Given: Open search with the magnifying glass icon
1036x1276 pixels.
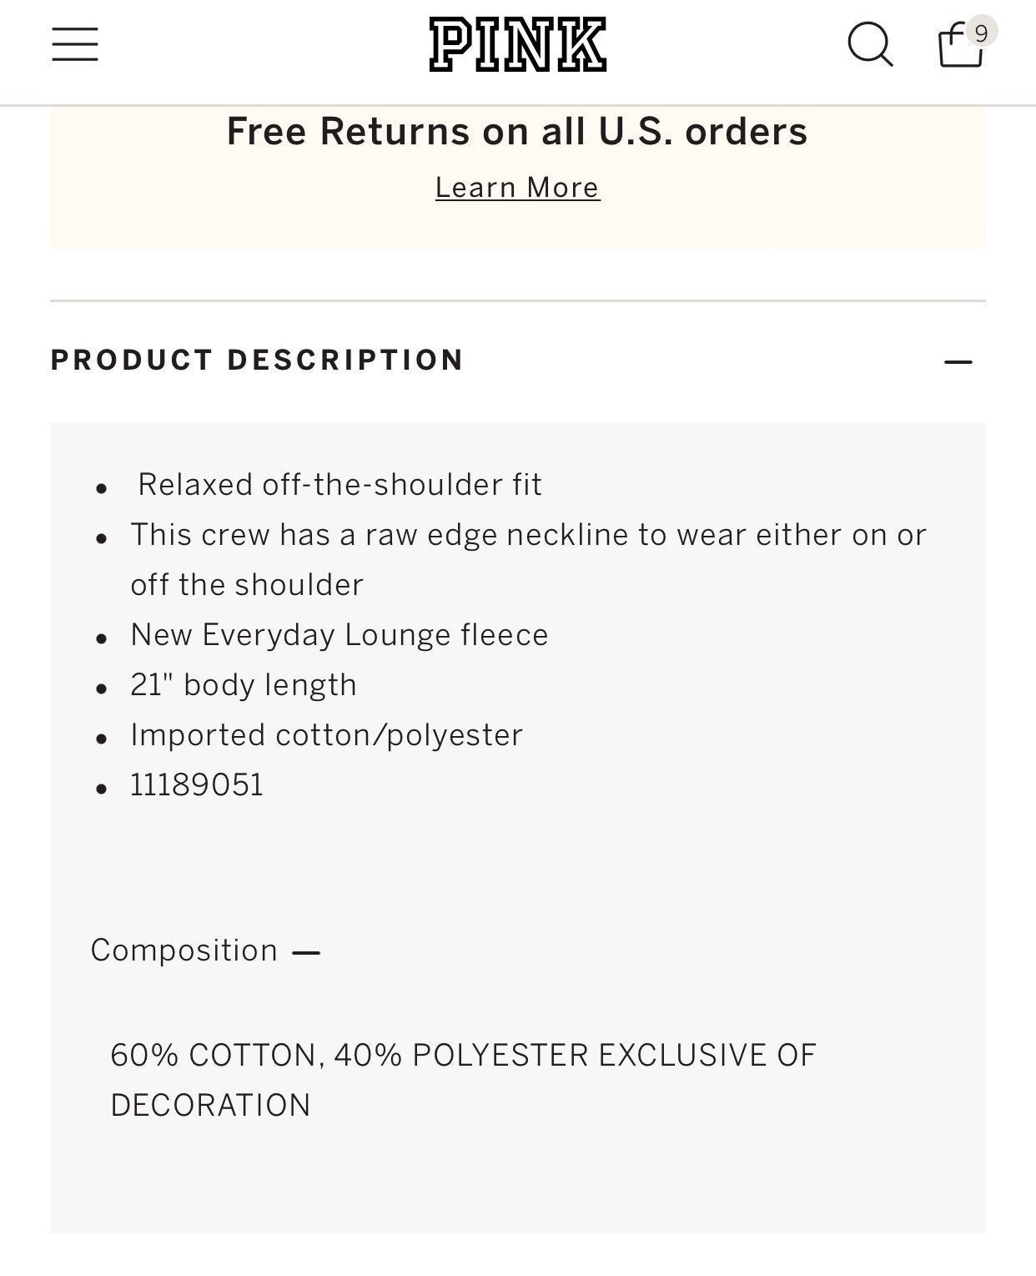Looking at the screenshot, I should click(870, 43).
